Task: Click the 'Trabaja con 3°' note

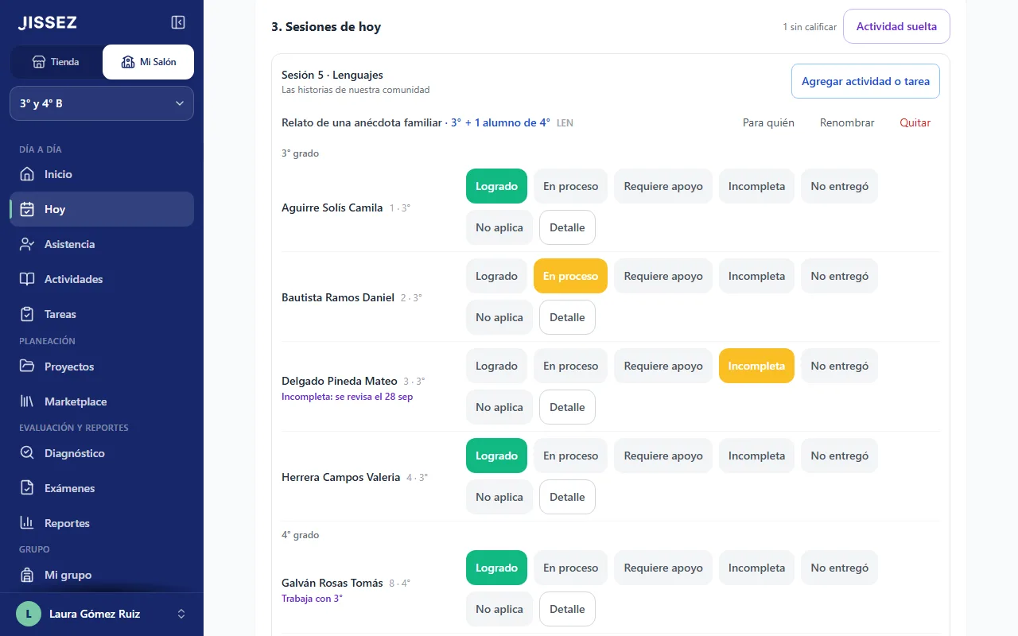Action: pos(312,599)
